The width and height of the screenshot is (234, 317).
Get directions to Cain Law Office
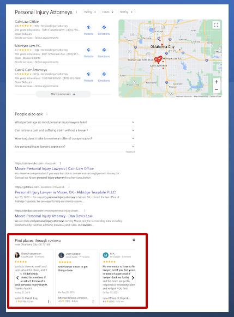[x=104, y=27]
